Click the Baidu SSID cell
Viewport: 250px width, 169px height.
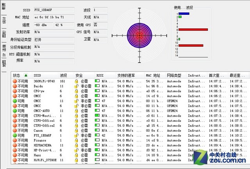pos(38,86)
